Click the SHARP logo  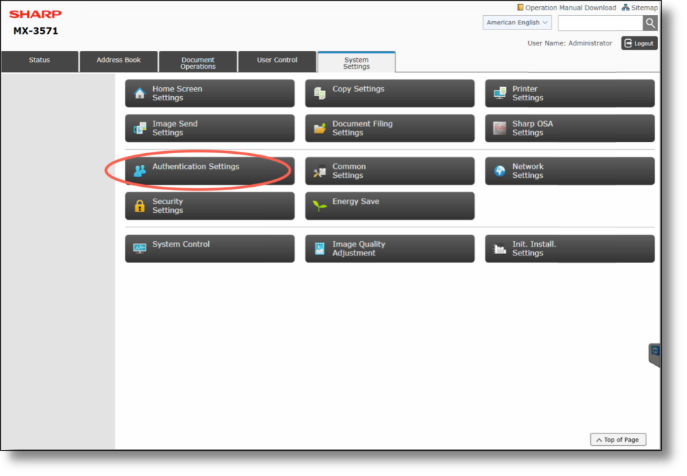pyautogui.click(x=35, y=14)
